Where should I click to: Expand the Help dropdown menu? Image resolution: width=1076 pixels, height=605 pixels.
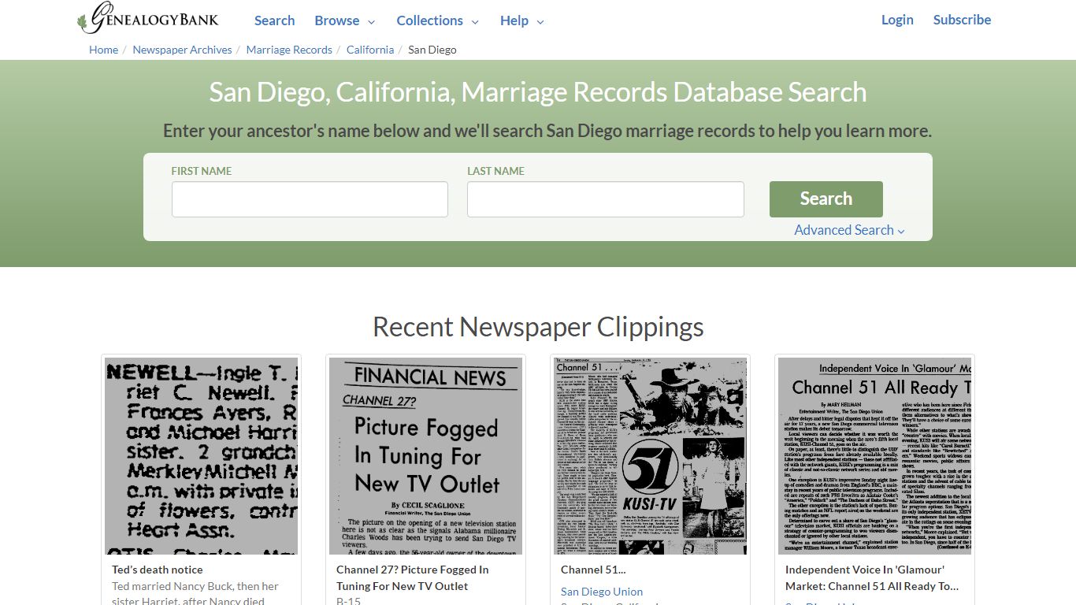[x=522, y=20]
